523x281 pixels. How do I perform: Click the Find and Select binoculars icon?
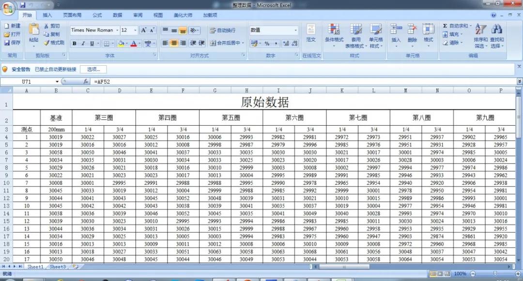[x=497, y=30]
